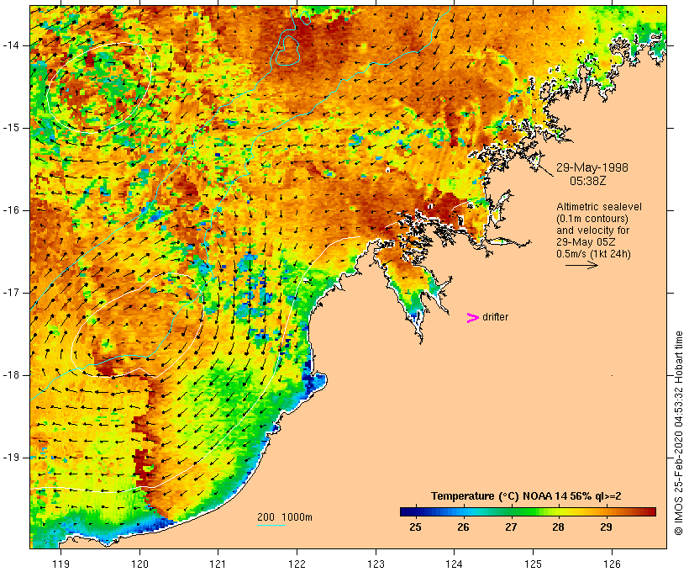Image resolution: width=689 pixels, height=572 pixels.
Task: Click the colorbar label 25
Action: pos(415,527)
